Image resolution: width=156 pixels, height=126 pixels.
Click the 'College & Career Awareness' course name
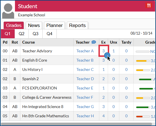[x=47, y=97]
